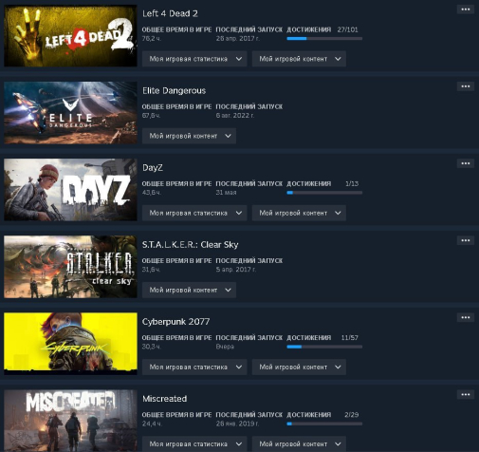
Task: Click the DayZ cover thumbnail
Action: [70, 190]
